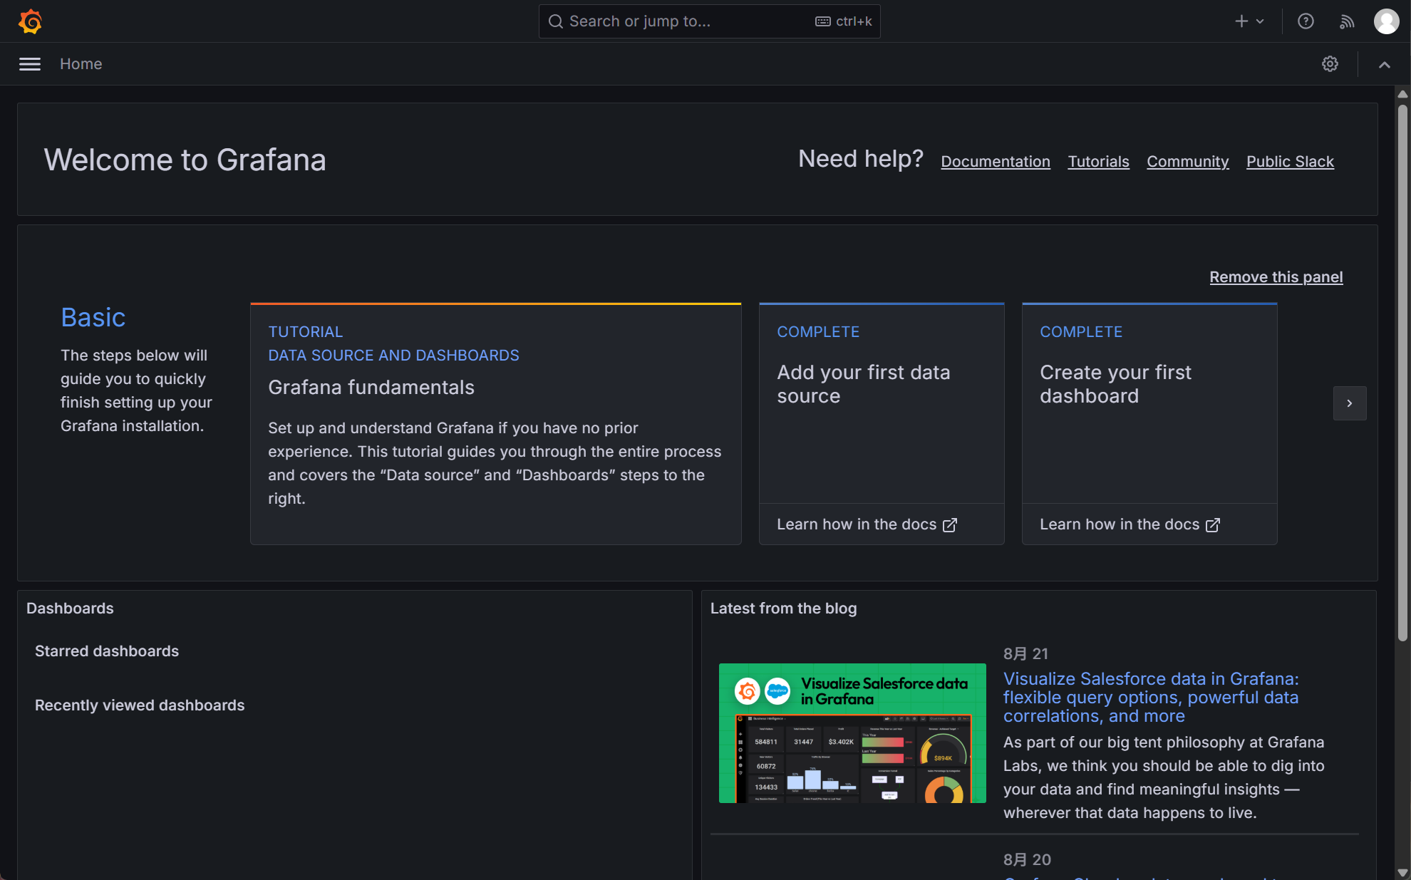
Task: Click the page vertical scrollbar
Action: [x=1402, y=373]
